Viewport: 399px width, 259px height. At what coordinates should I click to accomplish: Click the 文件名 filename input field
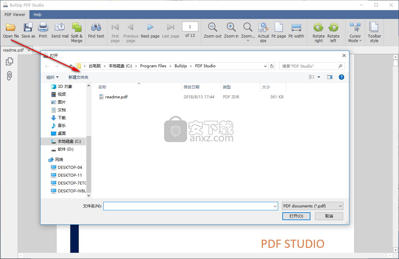click(191, 206)
